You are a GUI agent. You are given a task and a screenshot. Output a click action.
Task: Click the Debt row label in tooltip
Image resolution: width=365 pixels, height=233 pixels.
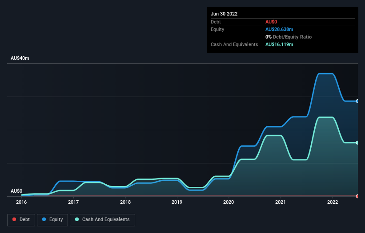(x=216, y=22)
